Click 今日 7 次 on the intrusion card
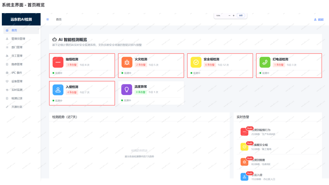 click(x=85, y=92)
